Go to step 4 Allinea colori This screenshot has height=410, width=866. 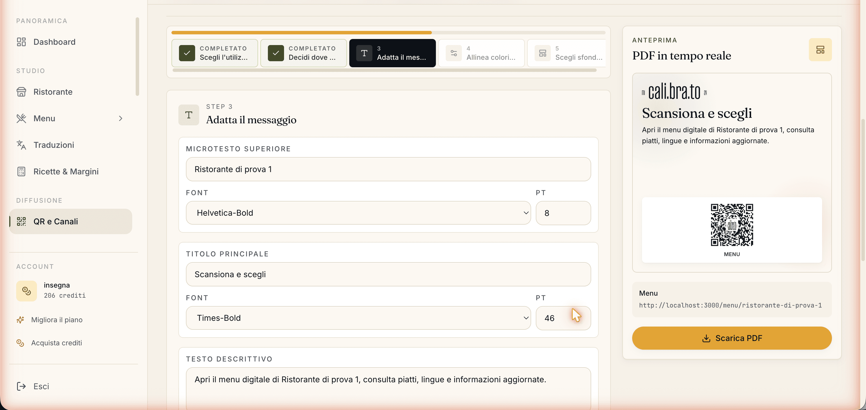[x=481, y=53]
